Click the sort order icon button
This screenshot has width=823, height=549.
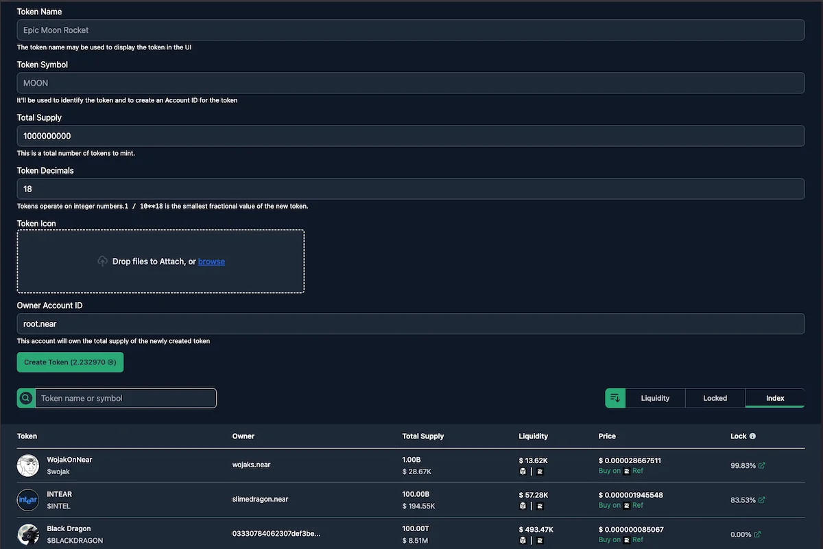click(x=615, y=398)
